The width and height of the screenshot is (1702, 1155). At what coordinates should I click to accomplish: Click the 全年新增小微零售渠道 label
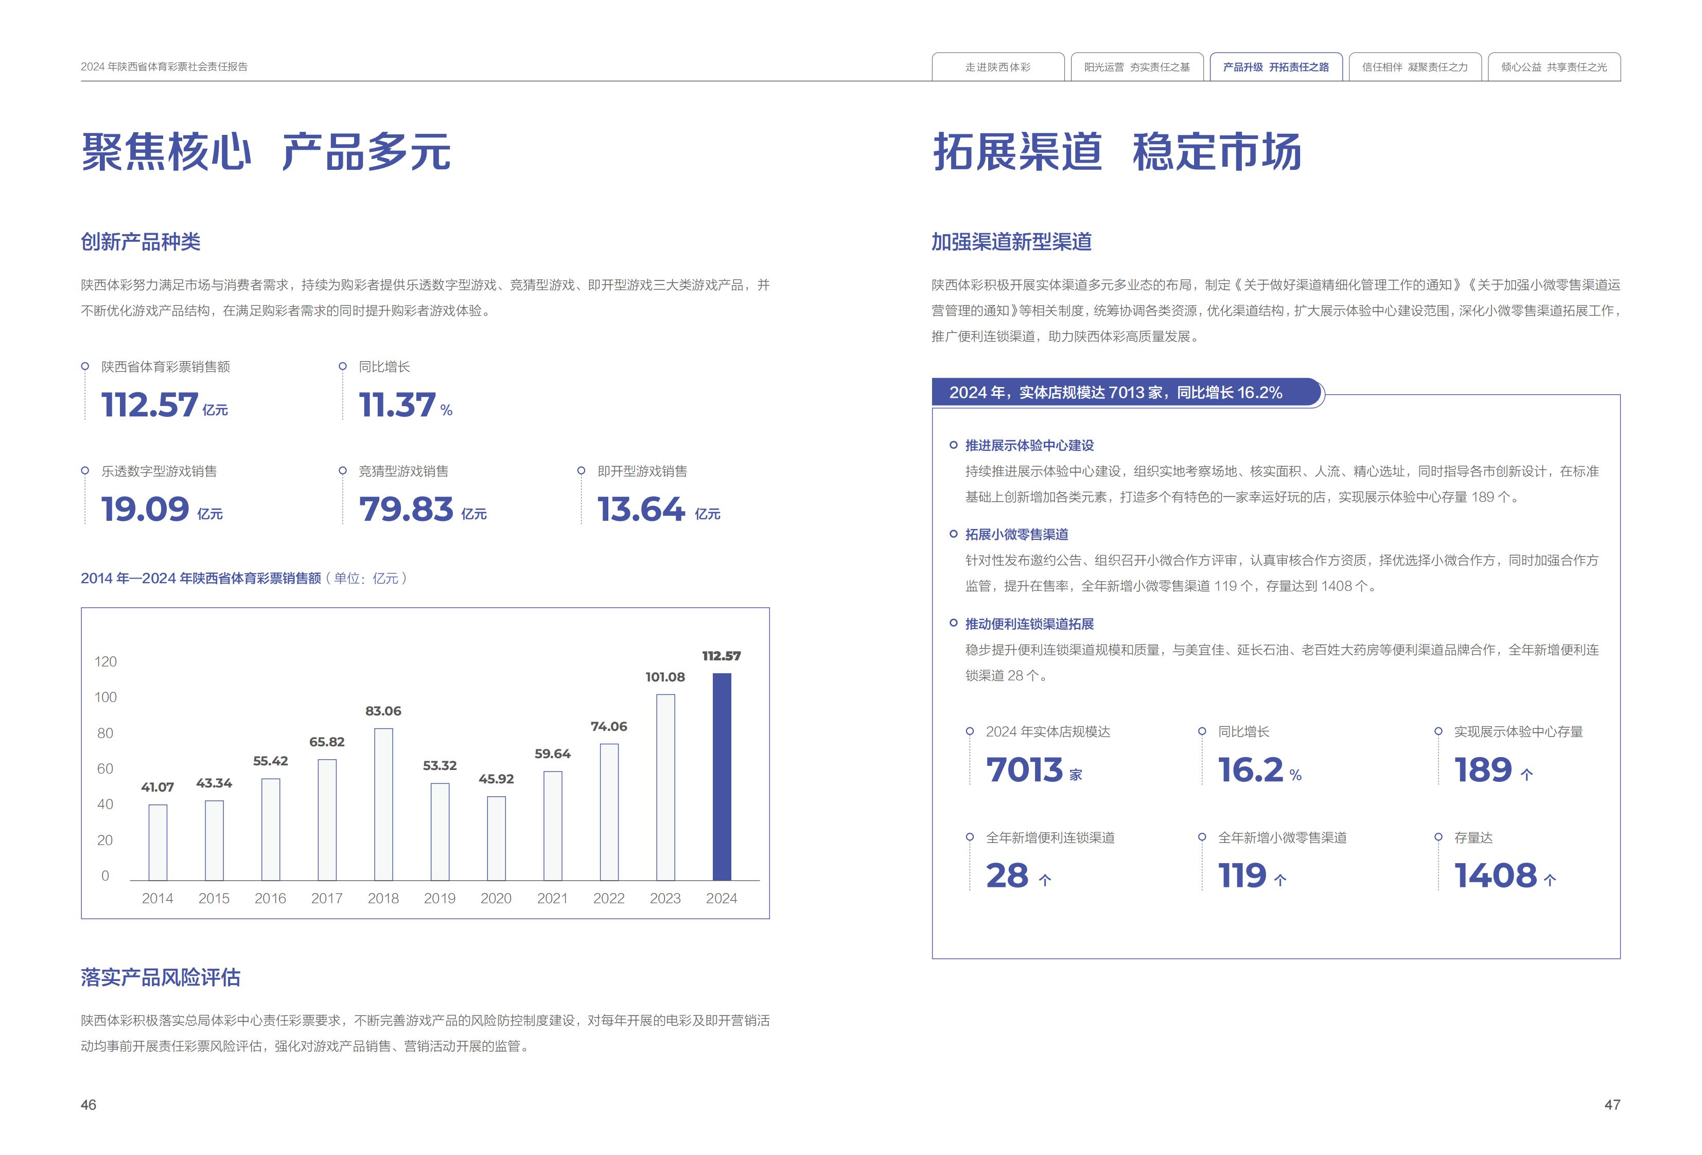tap(1283, 837)
